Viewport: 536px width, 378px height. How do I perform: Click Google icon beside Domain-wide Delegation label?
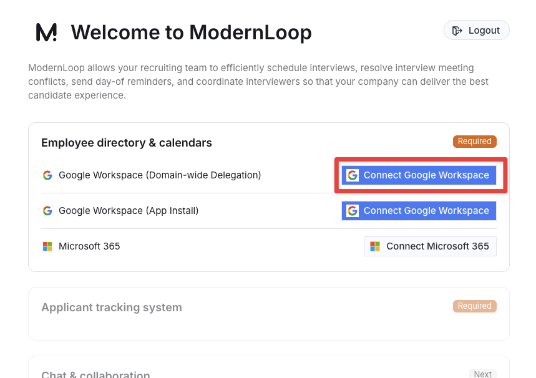[x=47, y=175]
